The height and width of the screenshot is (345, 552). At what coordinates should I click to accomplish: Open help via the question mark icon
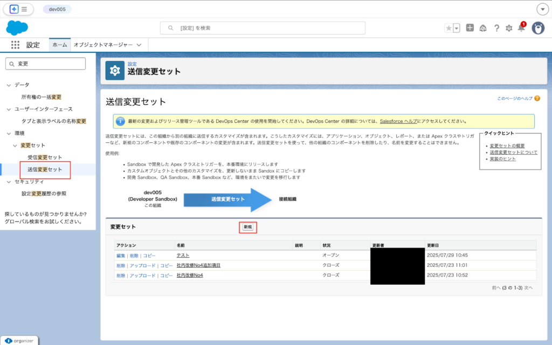click(496, 29)
